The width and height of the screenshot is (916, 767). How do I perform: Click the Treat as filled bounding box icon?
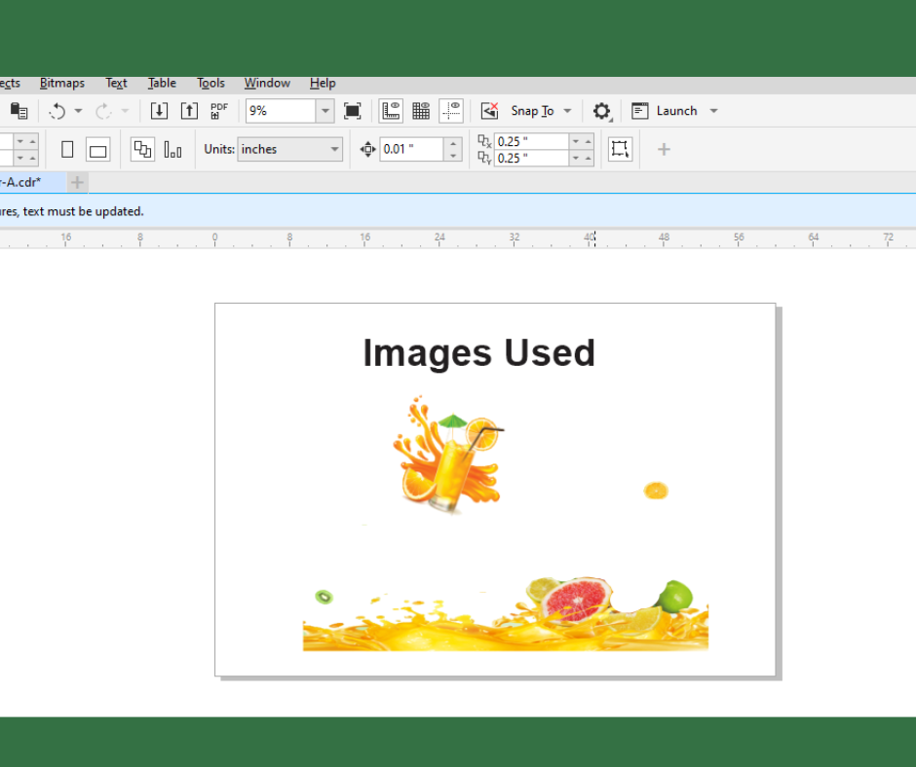620,149
